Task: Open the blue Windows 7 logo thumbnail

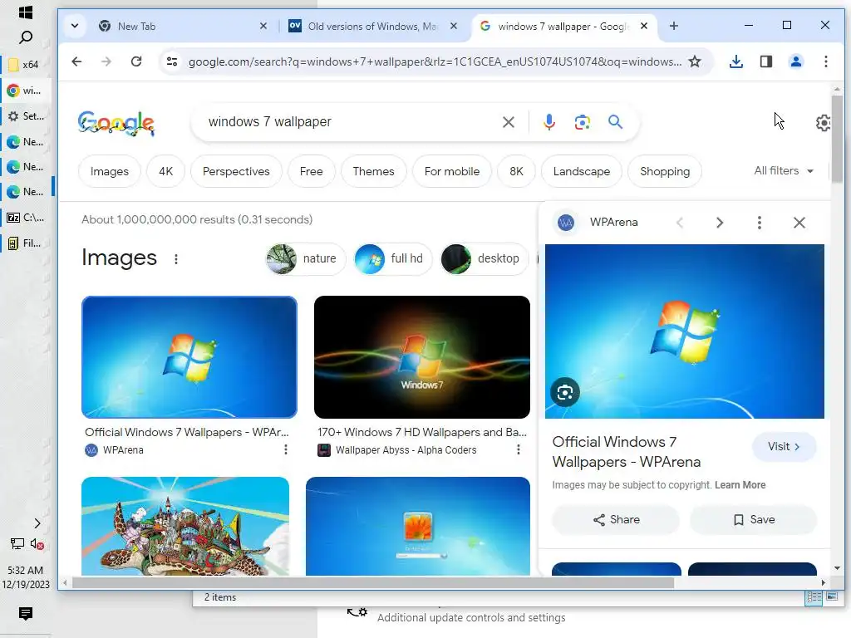Action: coord(189,357)
